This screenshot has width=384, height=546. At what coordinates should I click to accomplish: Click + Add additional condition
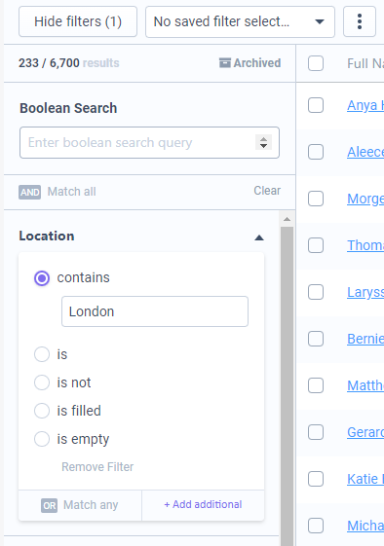click(203, 504)
